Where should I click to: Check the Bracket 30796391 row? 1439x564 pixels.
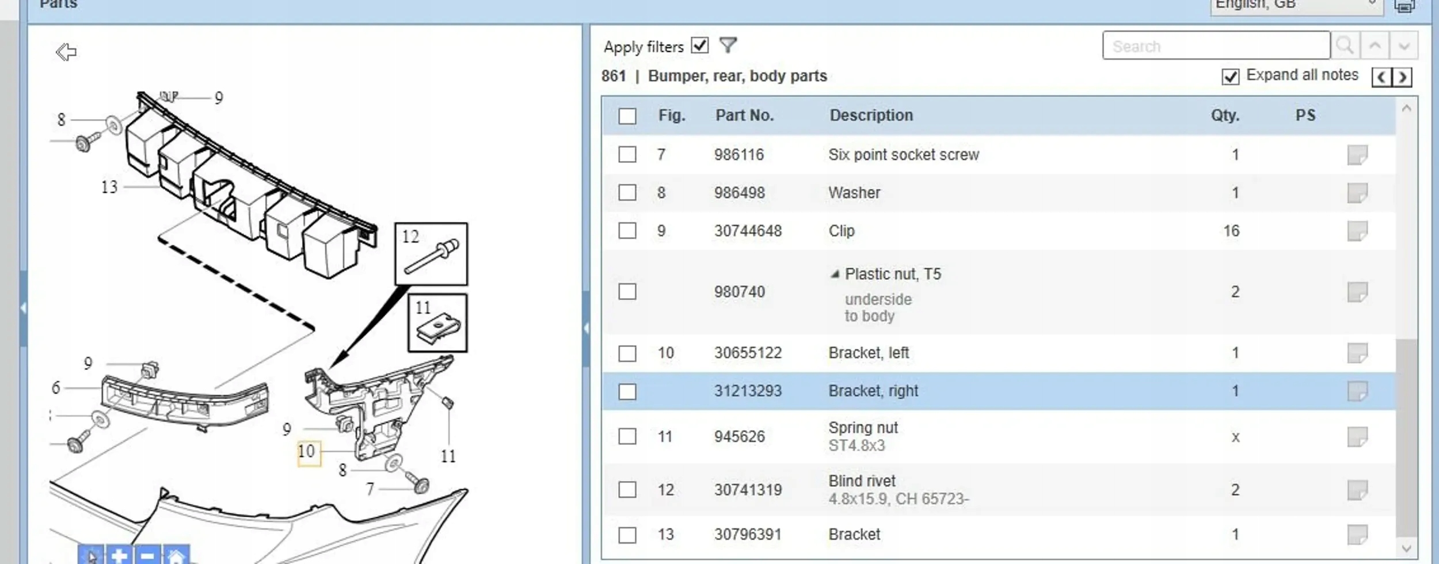627,535
